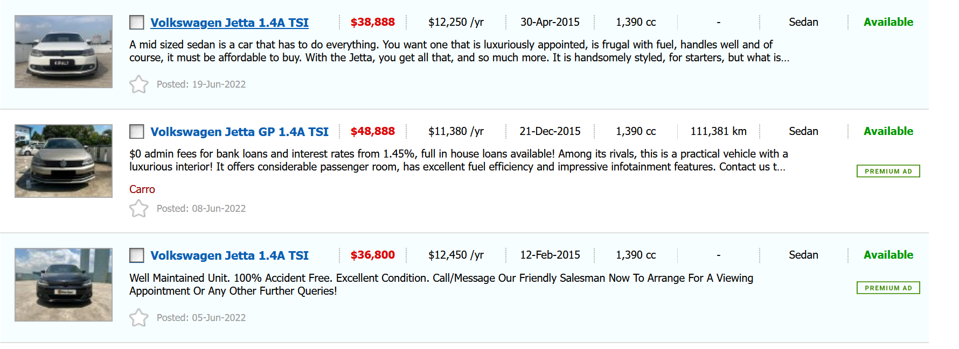This screenshot has width=959, height=349.
Task: Click the "Well Maintained Unit" description text
Action: click(441, 284)
